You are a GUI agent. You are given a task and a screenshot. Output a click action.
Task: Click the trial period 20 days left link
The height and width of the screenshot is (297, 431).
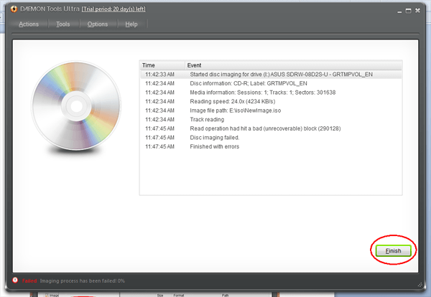(x=113, y=9)
